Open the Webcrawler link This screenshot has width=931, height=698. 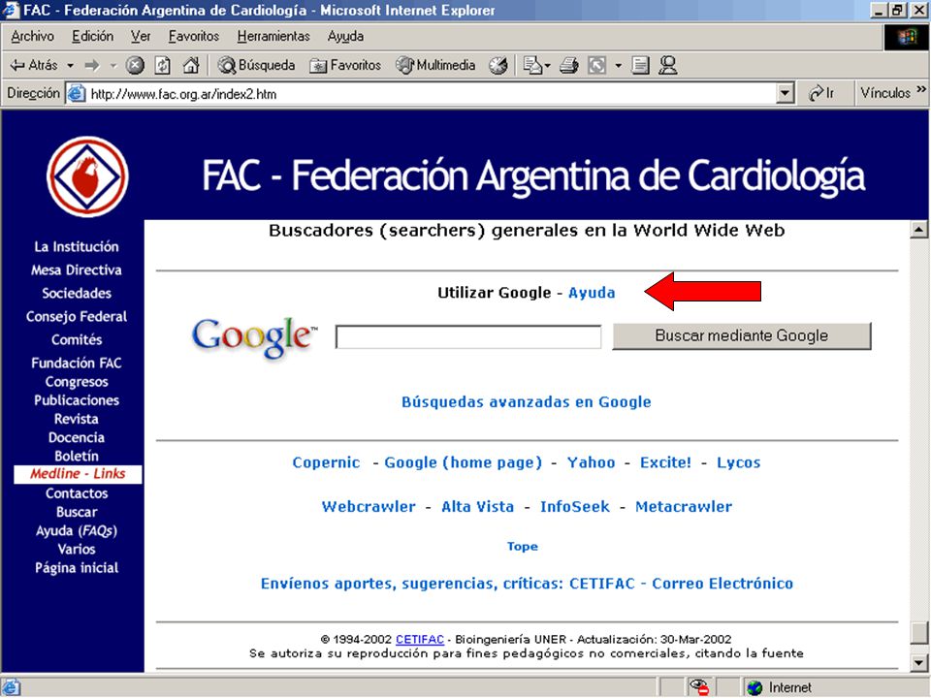point(369,506)
